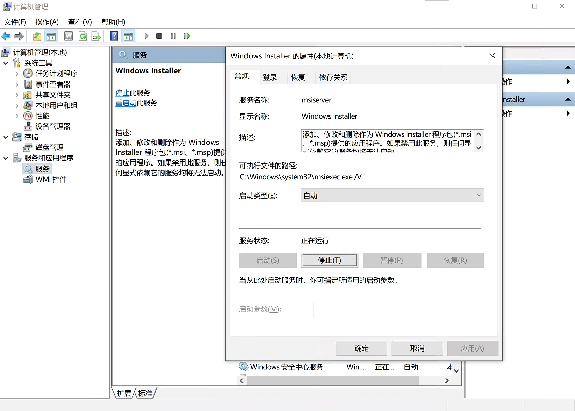This screenshot has width=575, height=411.
Task: Click the 停止 link for this service
Action: click(x=122, y=93)
